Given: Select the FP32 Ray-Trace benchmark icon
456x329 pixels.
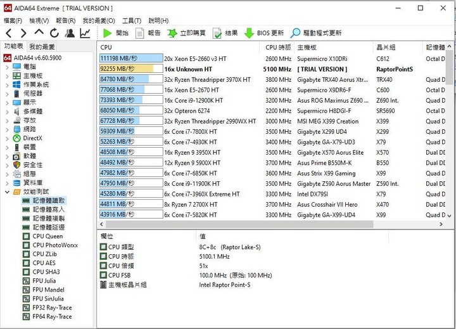Looking at the screenshot, I should point(26,307).
